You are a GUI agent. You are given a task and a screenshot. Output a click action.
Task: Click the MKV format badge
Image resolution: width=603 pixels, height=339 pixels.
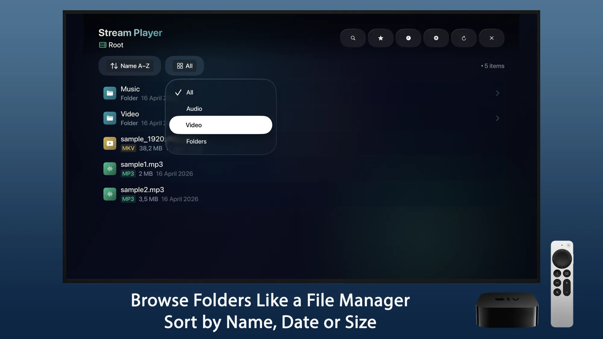pos(128,148)
